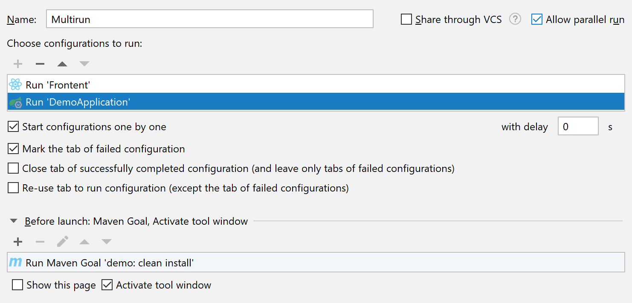Add a new Before launch task

pos(18,242)
